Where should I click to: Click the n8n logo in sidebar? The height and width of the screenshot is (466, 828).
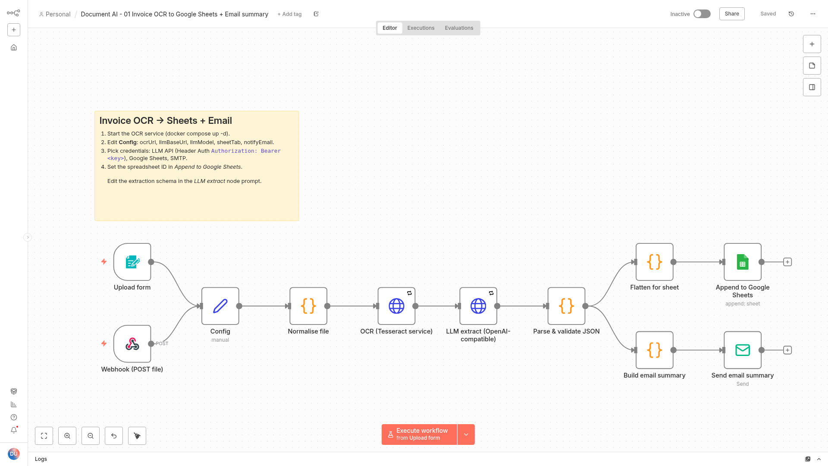coord(13,13)
